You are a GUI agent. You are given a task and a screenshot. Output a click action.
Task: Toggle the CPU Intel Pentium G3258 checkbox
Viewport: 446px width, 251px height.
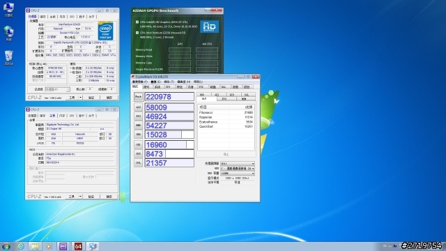[137, 33]
